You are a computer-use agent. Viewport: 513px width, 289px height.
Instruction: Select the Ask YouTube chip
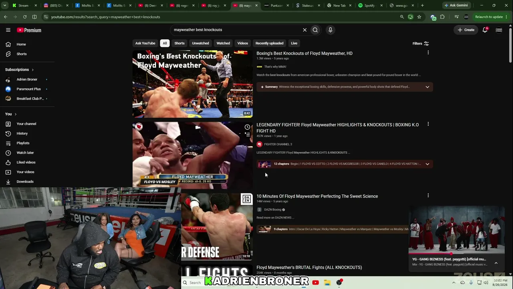click(145, 43)
